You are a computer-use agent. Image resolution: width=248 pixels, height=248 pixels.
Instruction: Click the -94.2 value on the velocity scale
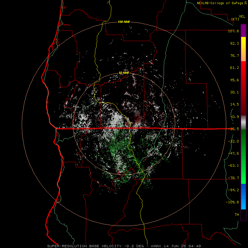pyautogui.click(x=233, y=190)
